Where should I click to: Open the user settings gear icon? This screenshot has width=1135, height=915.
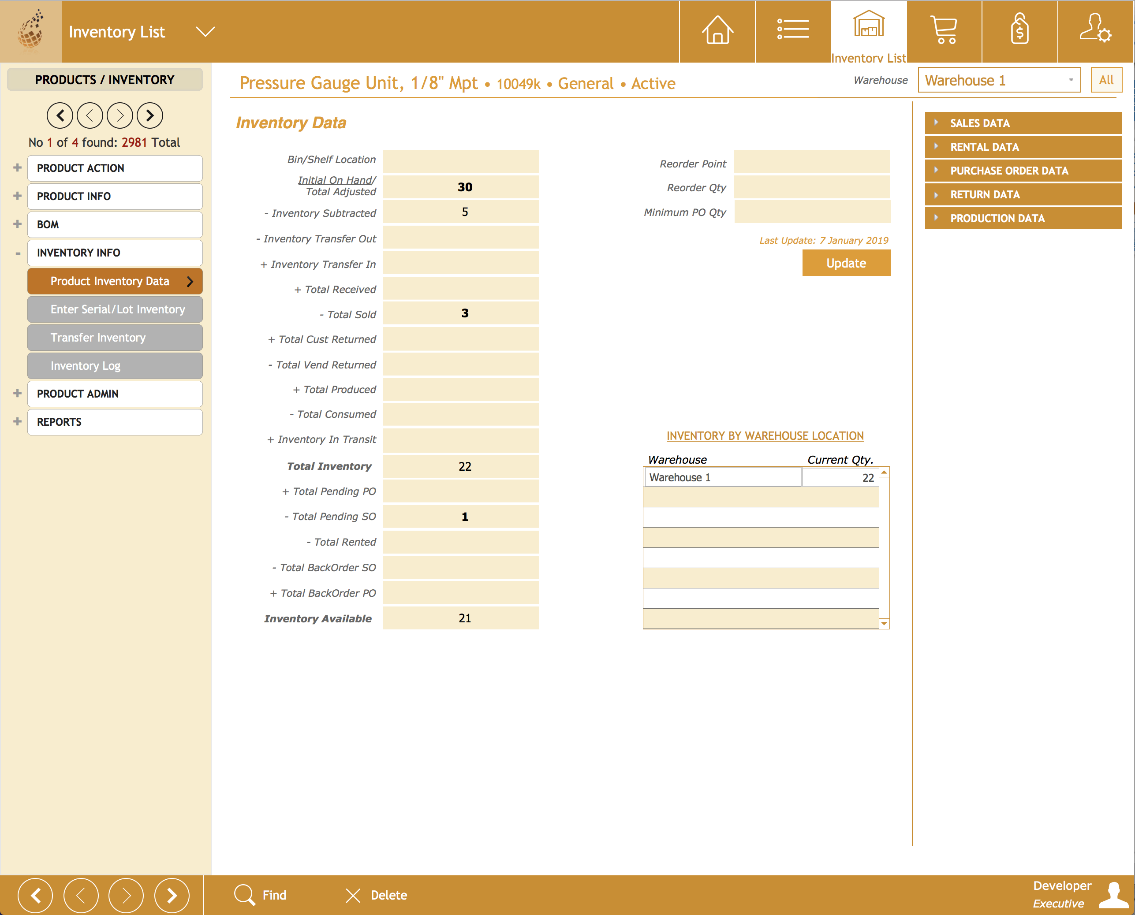(x=1095, y=28)
